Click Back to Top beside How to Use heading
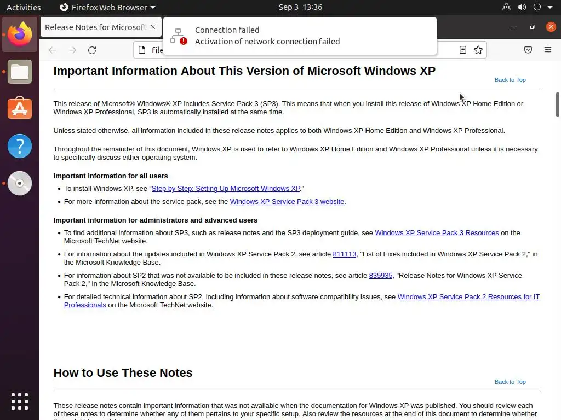The width and height of the screenshot is (561, 420). 510,382
